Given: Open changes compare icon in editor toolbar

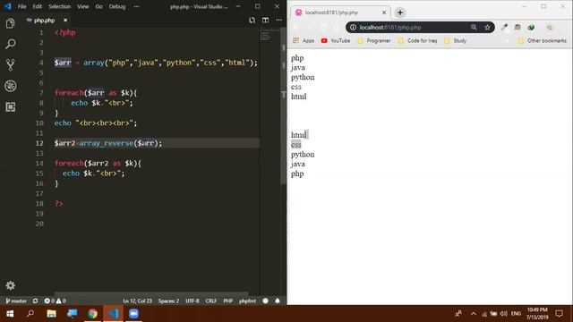Looking at the screenshot, I should [x=252, y=21].
